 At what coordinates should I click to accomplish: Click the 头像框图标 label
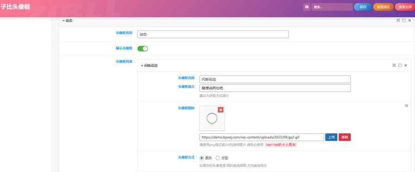coord(186,108)
